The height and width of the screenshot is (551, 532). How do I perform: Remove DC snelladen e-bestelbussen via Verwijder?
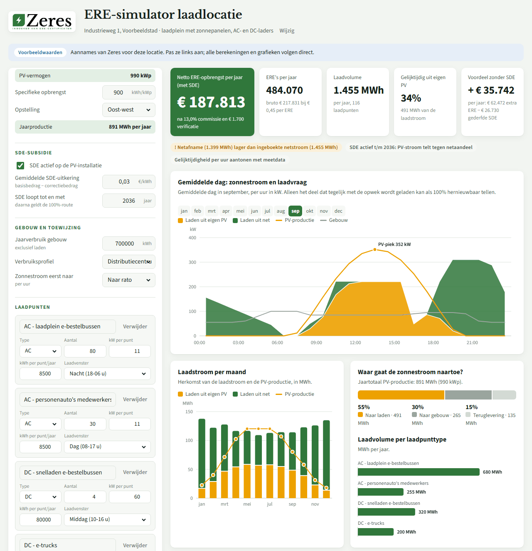tap(135, 472)
